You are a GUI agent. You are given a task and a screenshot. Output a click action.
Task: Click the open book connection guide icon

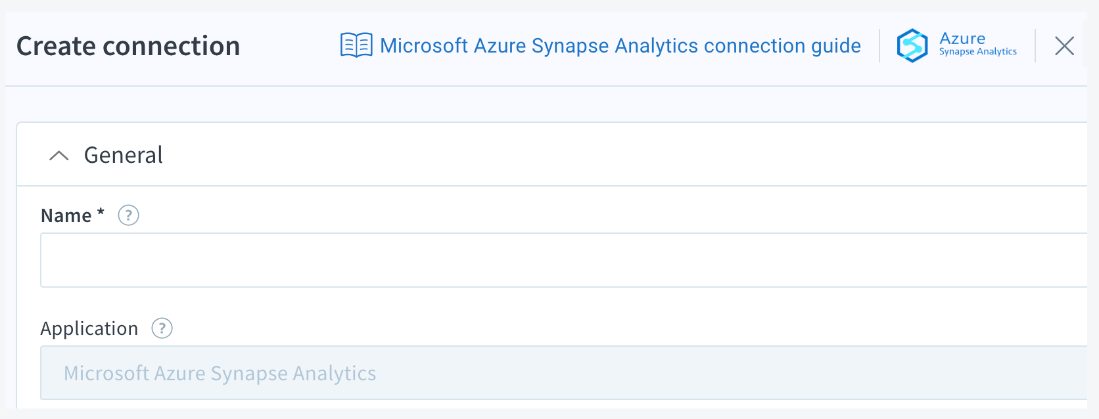coord(356,45)
